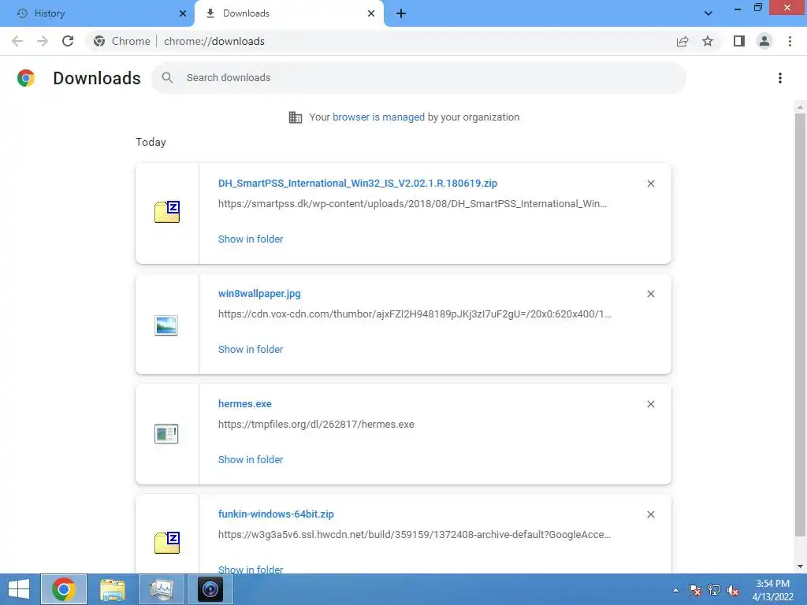
Task: Open the DH_SmartPSS_International zip file link
Action: (x=358, y=183)
